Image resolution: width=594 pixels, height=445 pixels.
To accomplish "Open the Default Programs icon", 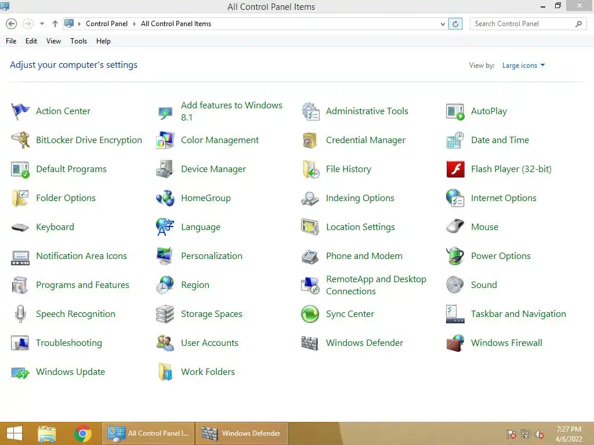I will coord(20,169).
